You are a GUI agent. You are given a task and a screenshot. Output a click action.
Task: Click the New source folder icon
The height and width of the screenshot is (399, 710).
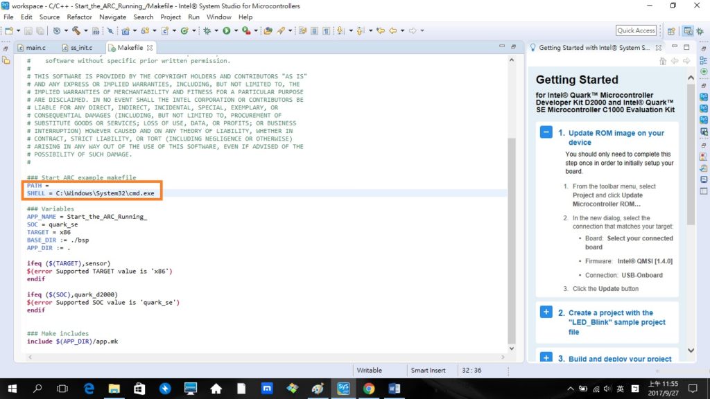click(x=145, y=30)
